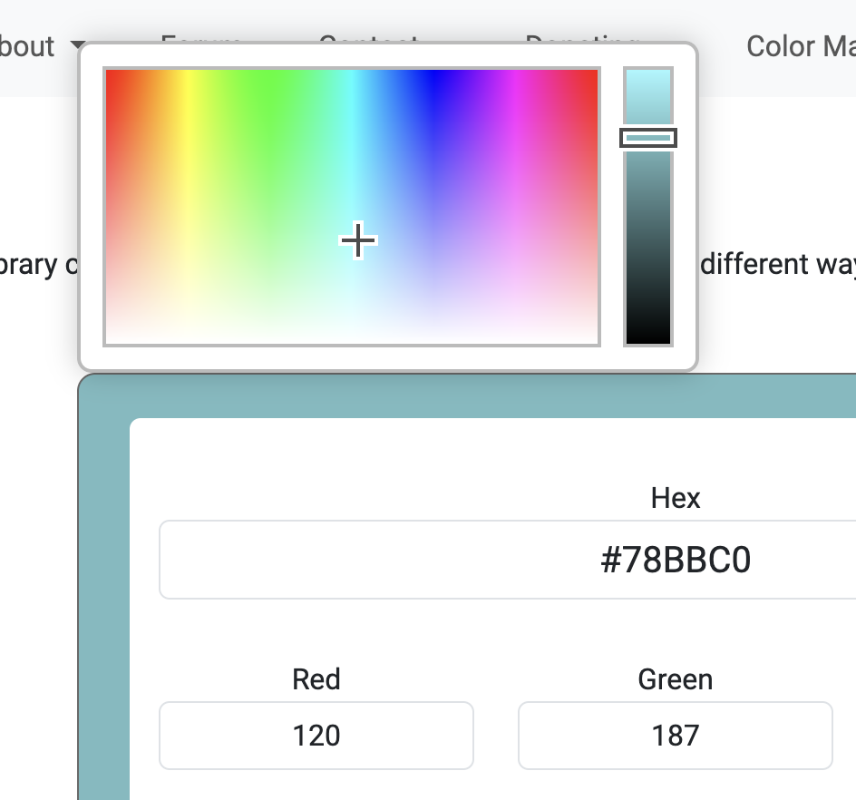Click the crosshair marker in the color spectrum
The image size is (856, 800).
click(358, 240)
